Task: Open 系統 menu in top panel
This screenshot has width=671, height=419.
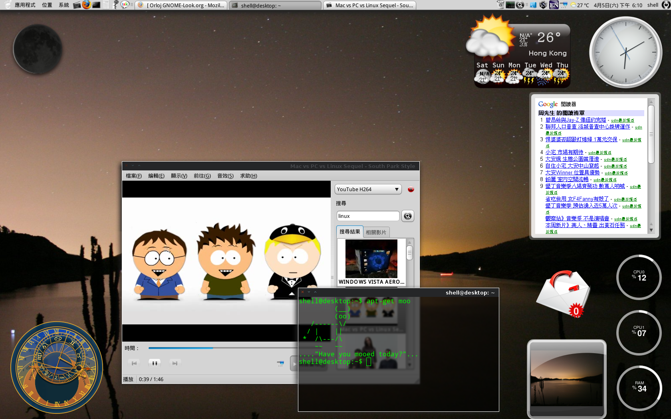Action: (x=64, y=5)
